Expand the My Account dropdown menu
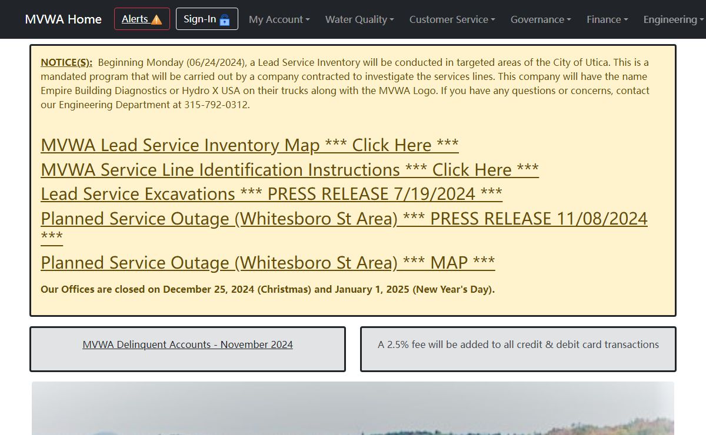706x435 pixels. pos(279,19)
